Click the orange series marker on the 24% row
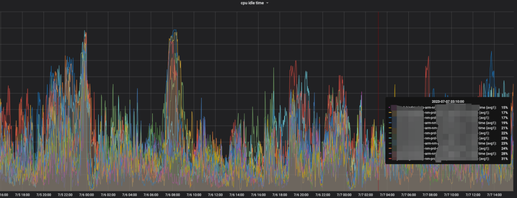Image resolution: width=517 pixels, height=198 pixels. (x=389, y=149)
